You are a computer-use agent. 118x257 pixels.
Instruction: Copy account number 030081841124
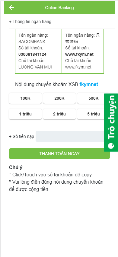click(x=32, y=55)
